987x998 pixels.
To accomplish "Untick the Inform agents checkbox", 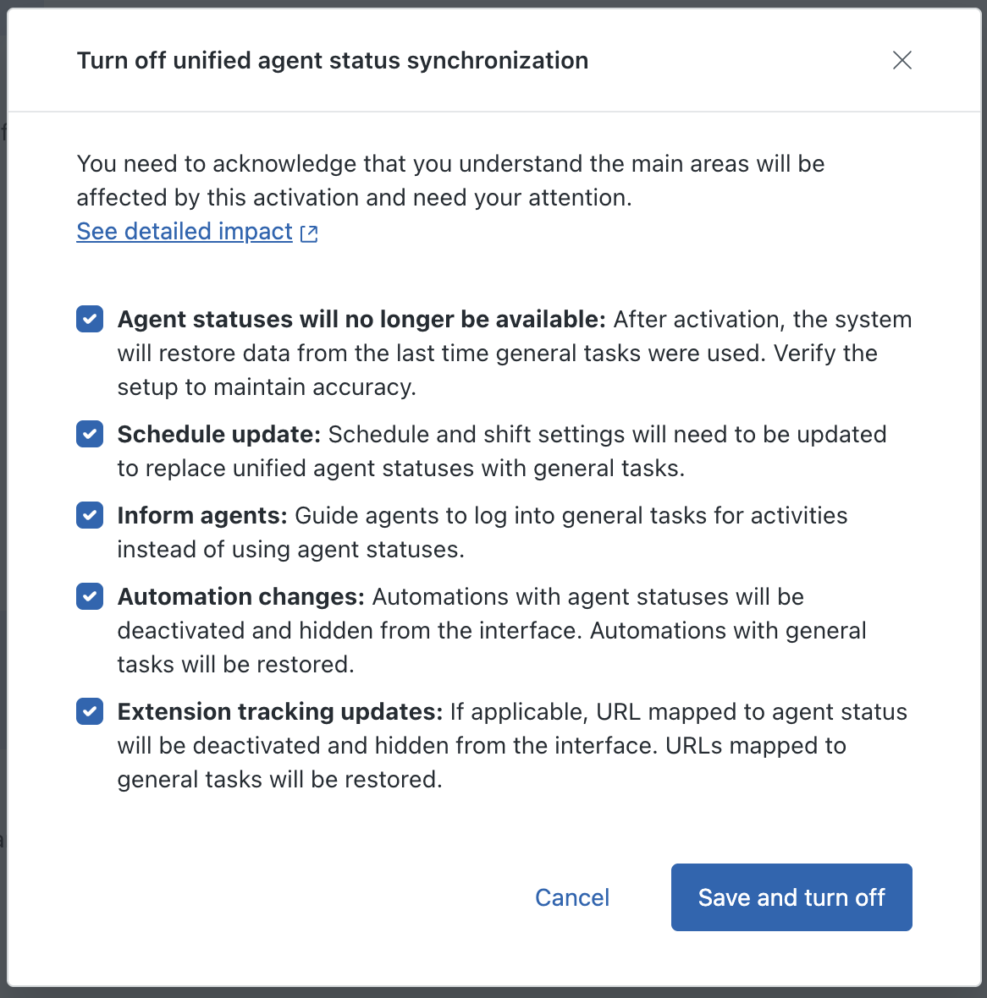I will (90, 516).
